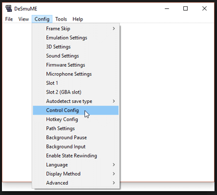
Task: Open the View menu
Action: 23,19
